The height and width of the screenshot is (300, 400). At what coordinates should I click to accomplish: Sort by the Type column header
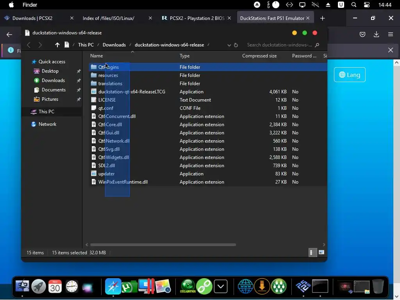click(x=184, y=56)
